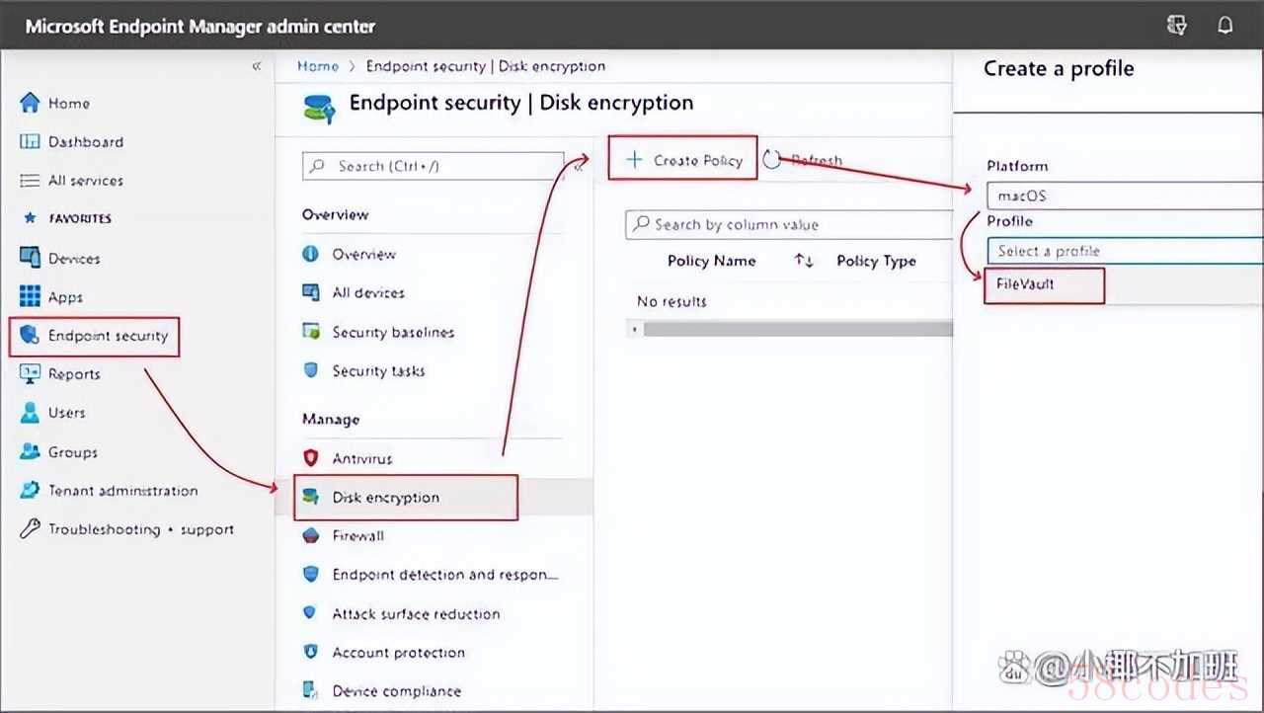Screen dimensions: 1264x713
Task: Click the Policy Name column header
Action: click(x=711, y=261)
